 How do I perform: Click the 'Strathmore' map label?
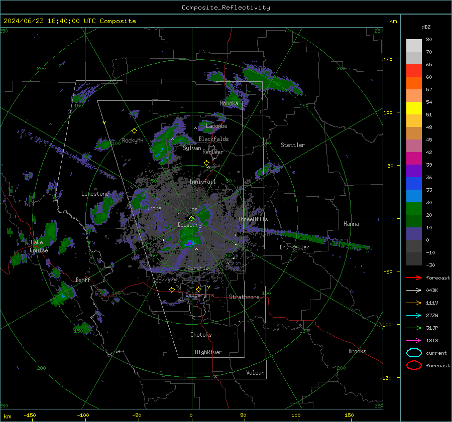(244, 297)
